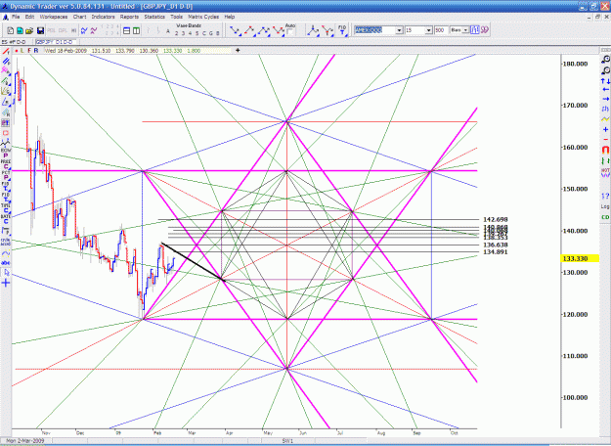Viewport: 611px width, 446px height.
Task: Toggle the Auto checkbox
Action: pos(290,32)
